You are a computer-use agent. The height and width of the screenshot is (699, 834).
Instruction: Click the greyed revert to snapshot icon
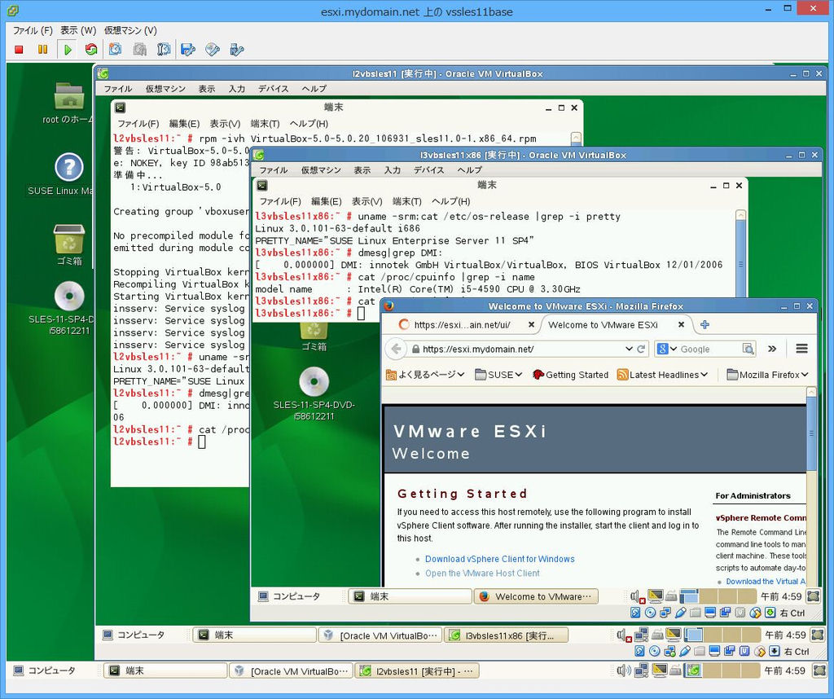tap(139, 50)
